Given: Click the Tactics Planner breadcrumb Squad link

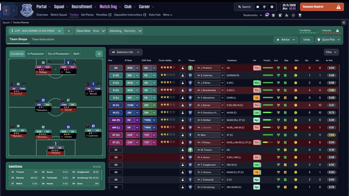Looking at the screenshot, I should click(x=6, y=23).
